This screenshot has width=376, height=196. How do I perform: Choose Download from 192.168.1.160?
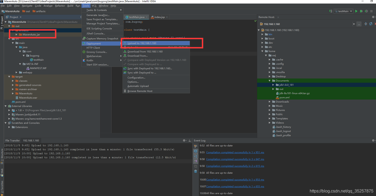156,51
